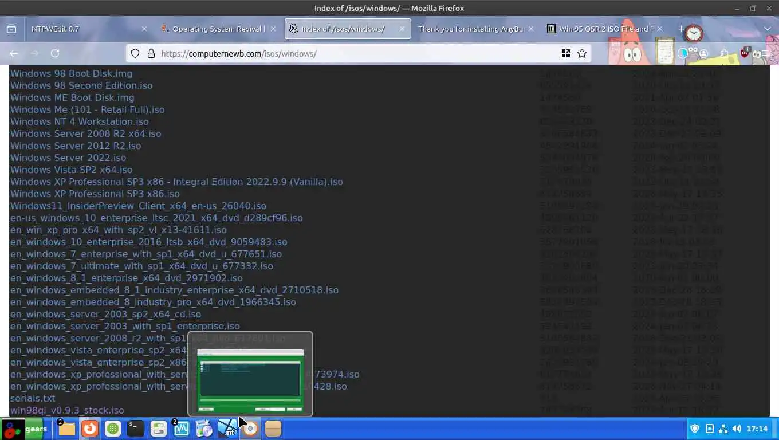Screen dimensions: 779x440
Task: Click Windows XP Professional SP3 x86.iso
Action: click(x=95, y=194)
